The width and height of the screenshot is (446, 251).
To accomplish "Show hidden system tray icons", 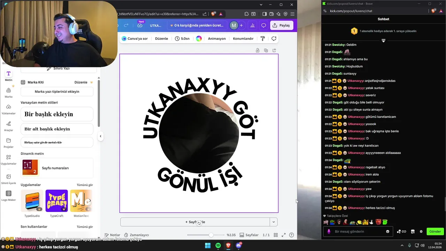I will tap(402, 245).
